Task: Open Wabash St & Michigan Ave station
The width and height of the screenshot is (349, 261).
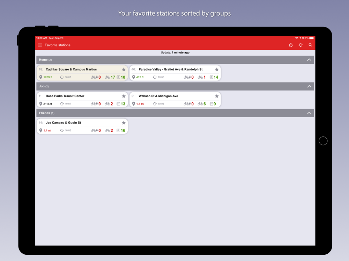Action: click(175, 100)
